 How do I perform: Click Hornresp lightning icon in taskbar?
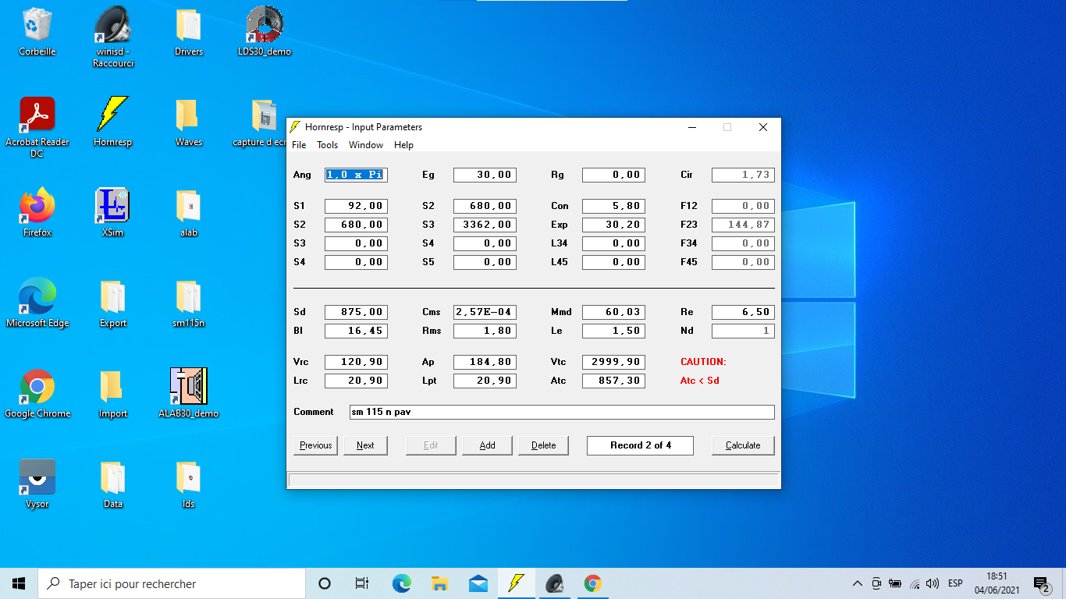click(516, 583)
